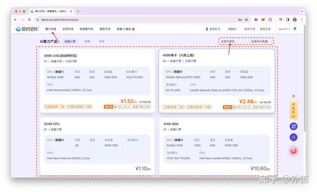Open the headset customer service floating icon
The width and height of the screenshot is (317, 192).
coord(293,137)
